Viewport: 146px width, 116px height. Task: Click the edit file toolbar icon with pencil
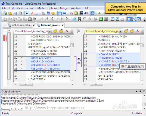72,14
